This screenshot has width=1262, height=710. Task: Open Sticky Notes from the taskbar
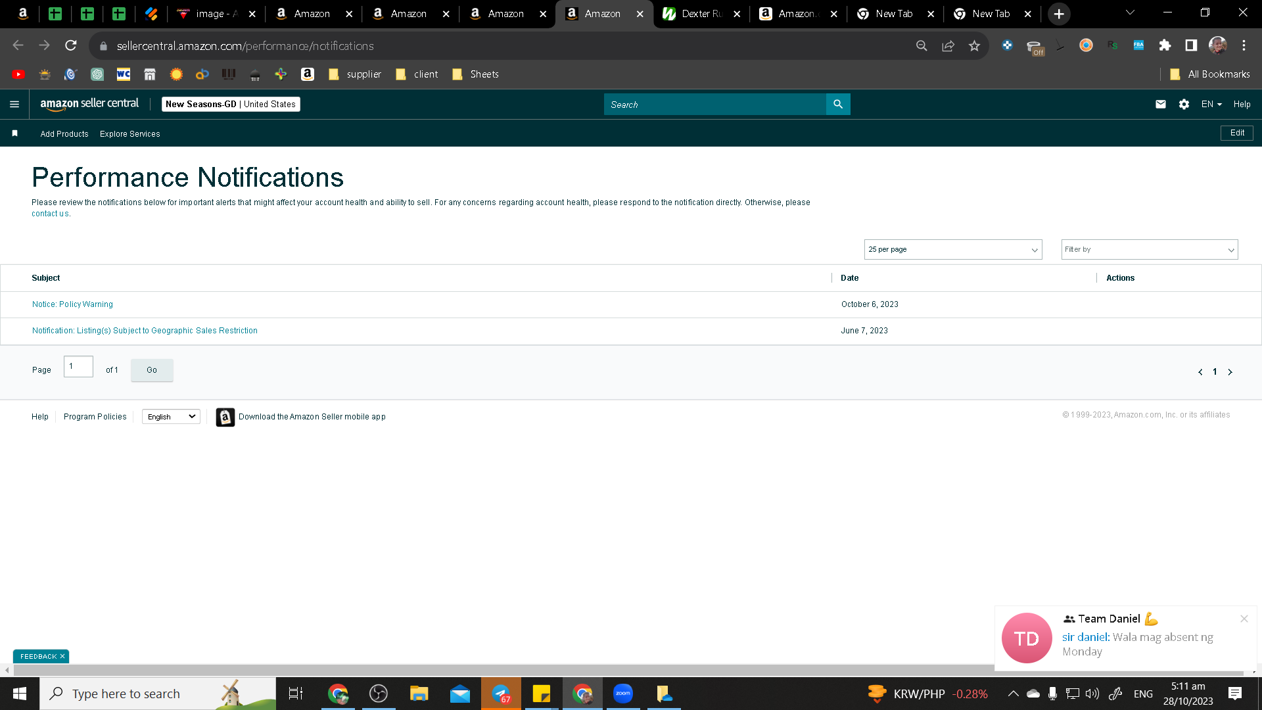click(541, 694)
